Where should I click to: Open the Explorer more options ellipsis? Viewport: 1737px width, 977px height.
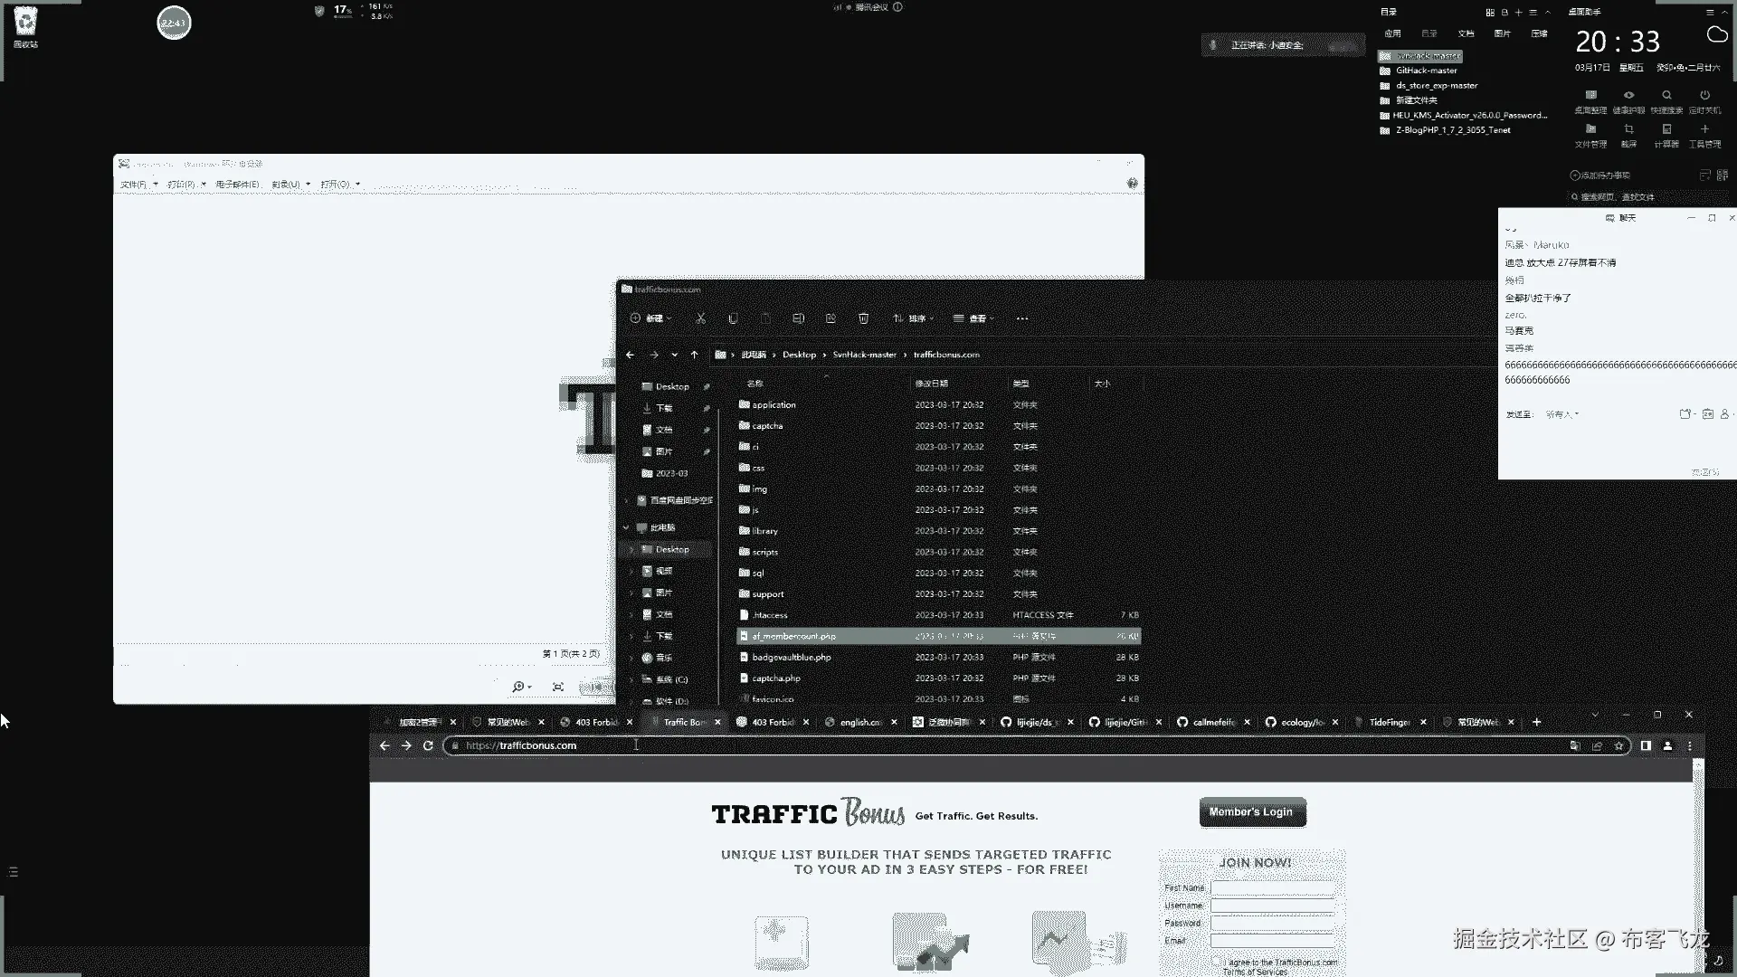click(x=1022, y=318)
